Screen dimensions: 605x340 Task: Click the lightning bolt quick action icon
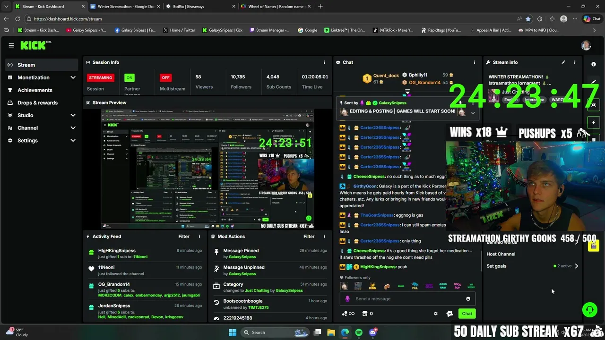click(x=594, y=122)
